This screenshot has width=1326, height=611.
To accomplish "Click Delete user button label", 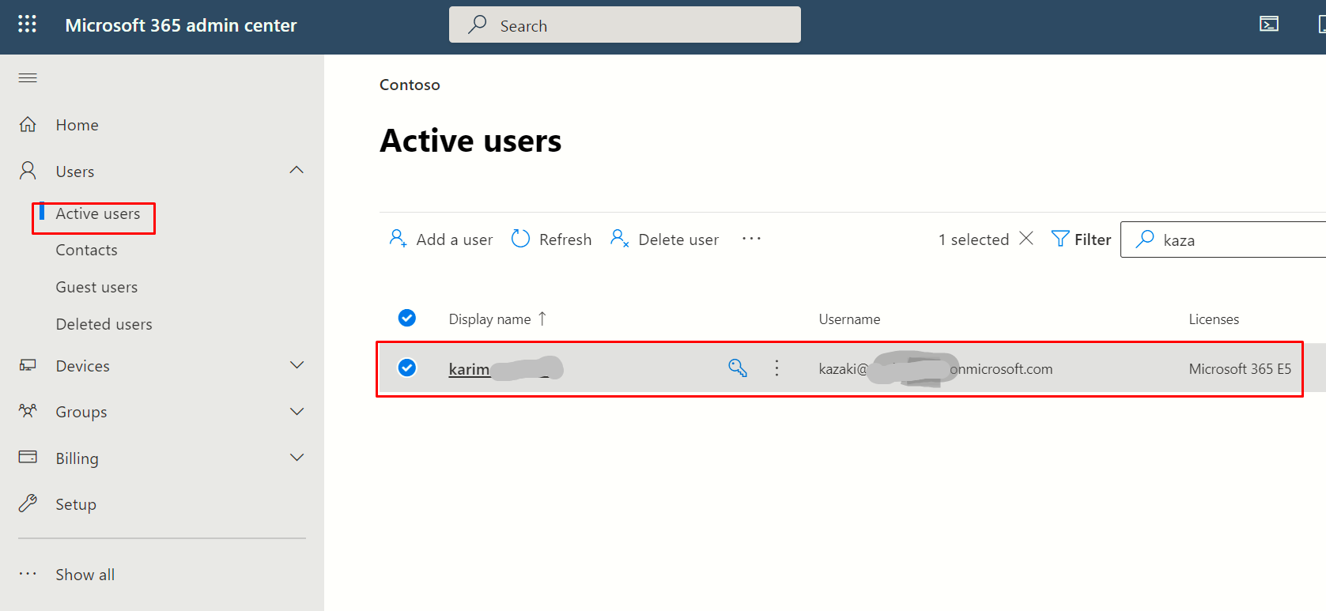I will tap(678, 239).
